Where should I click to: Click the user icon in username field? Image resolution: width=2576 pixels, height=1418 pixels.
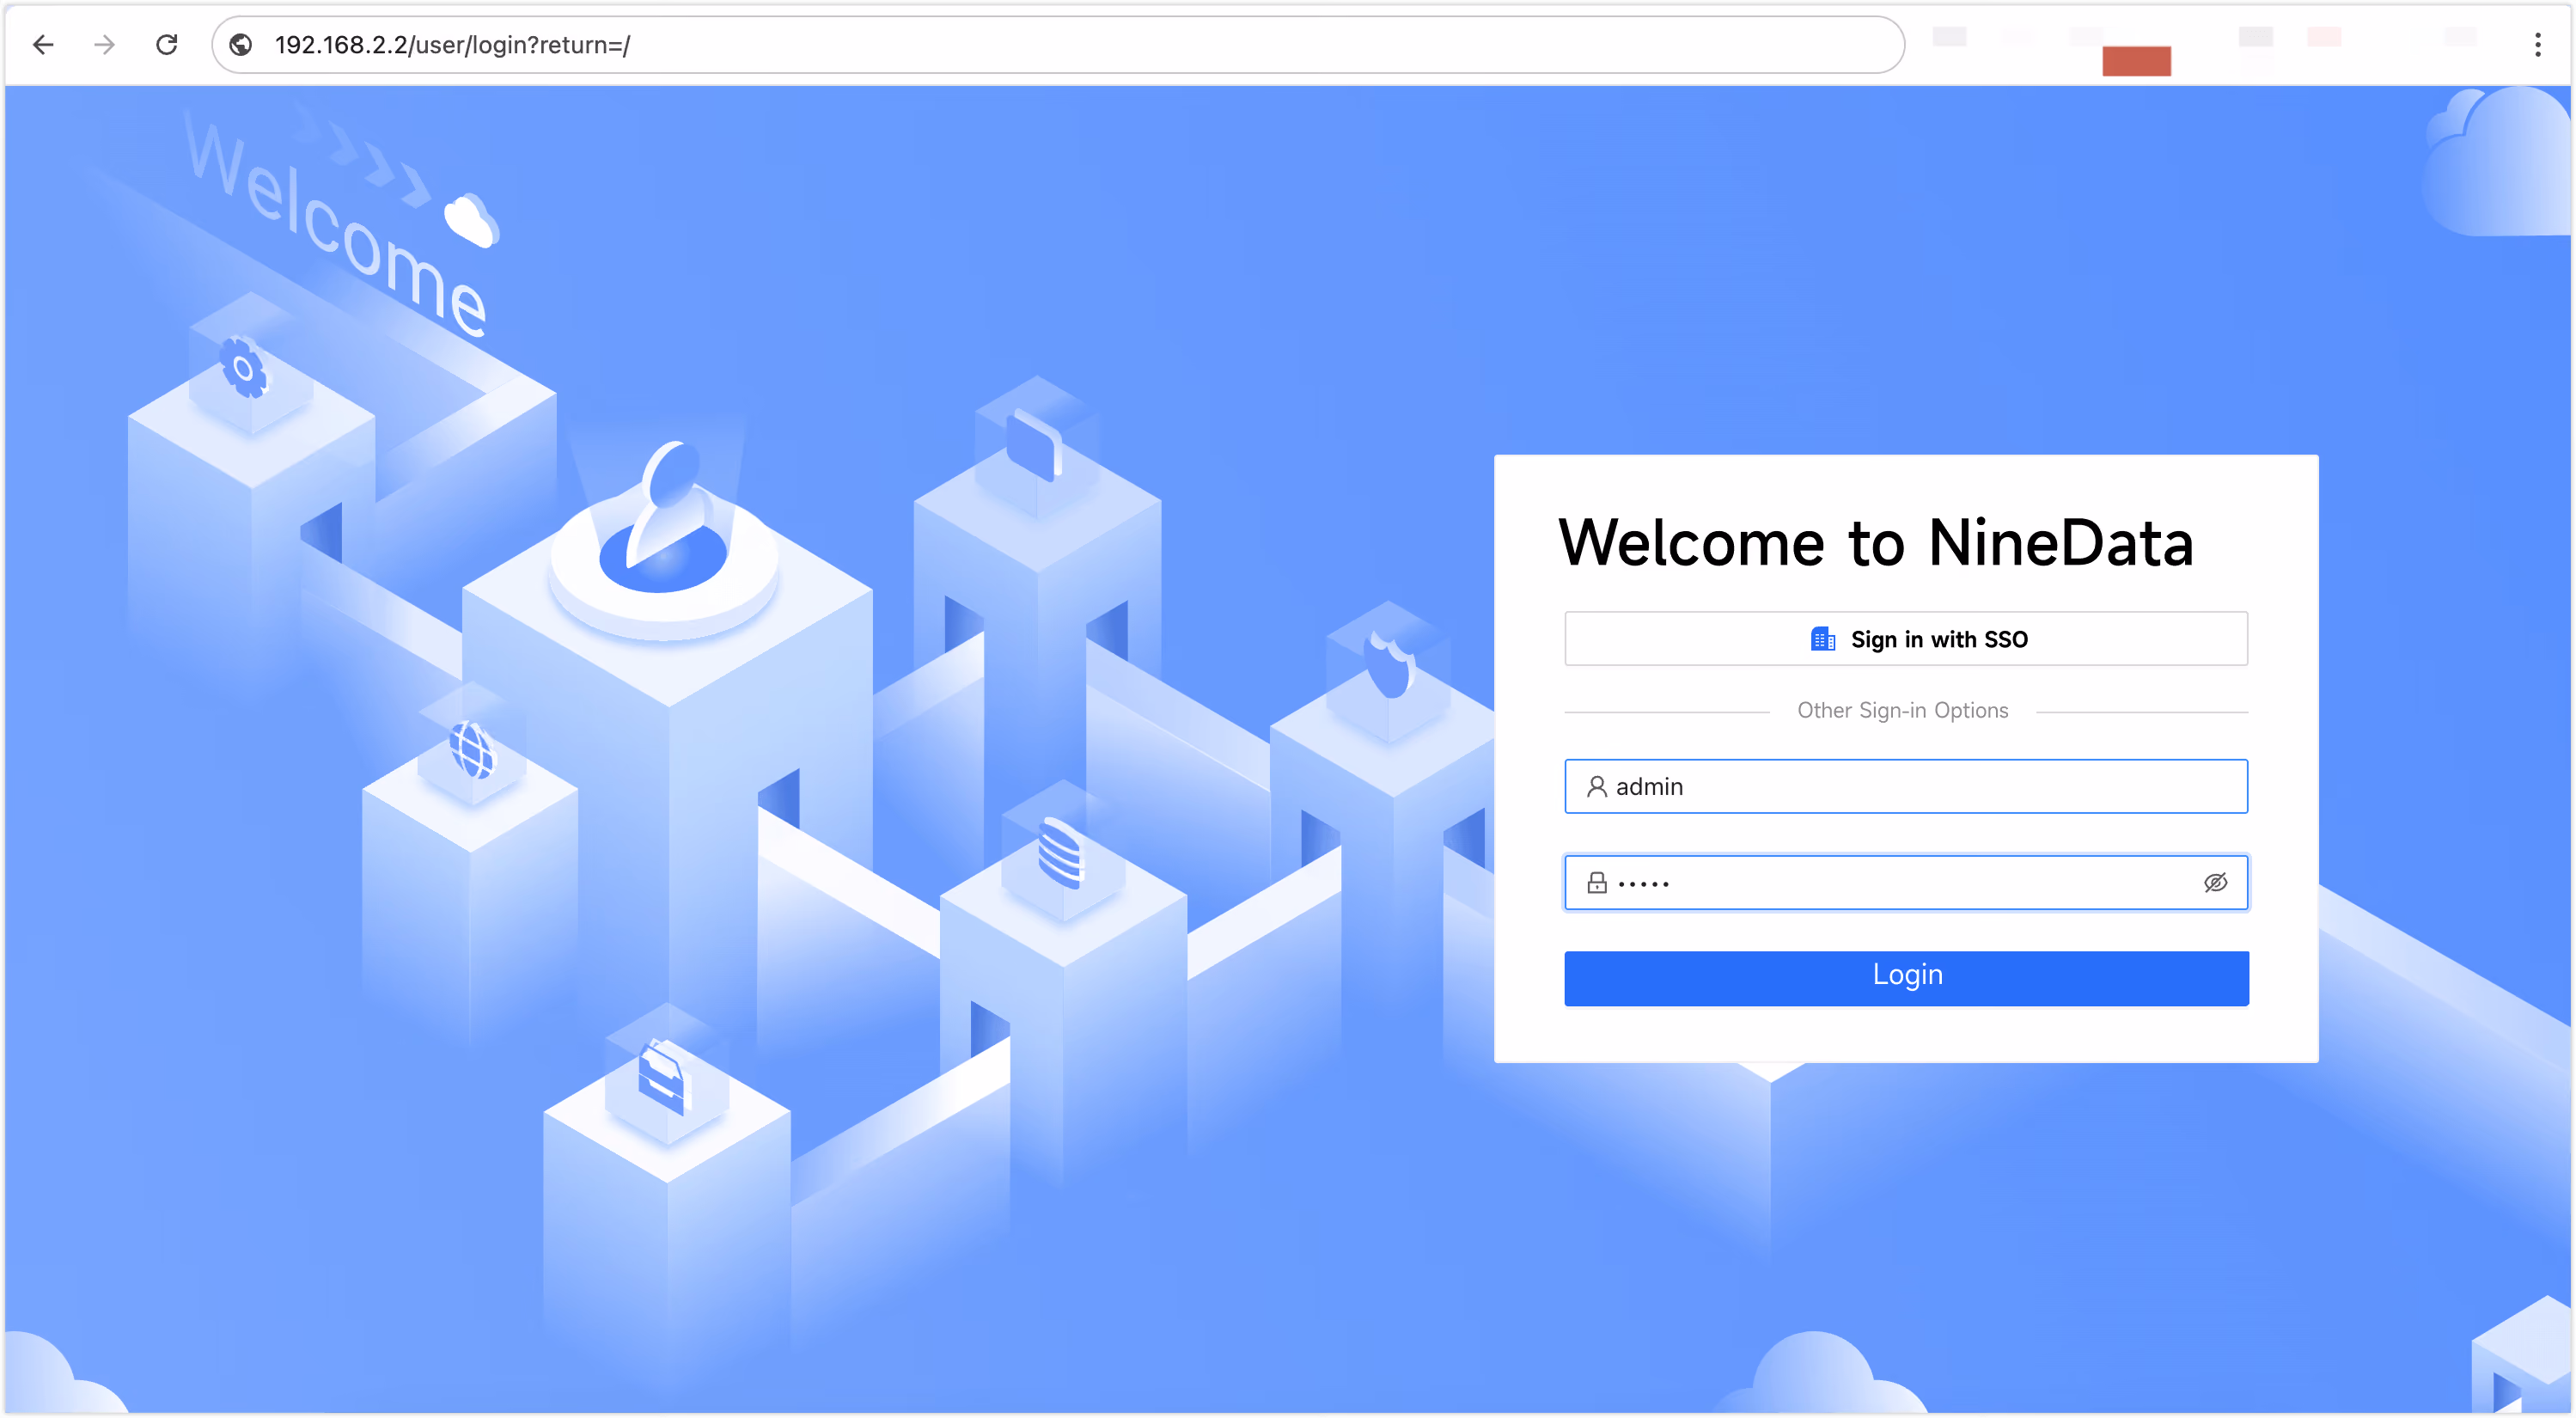[x=1597, y=787]
